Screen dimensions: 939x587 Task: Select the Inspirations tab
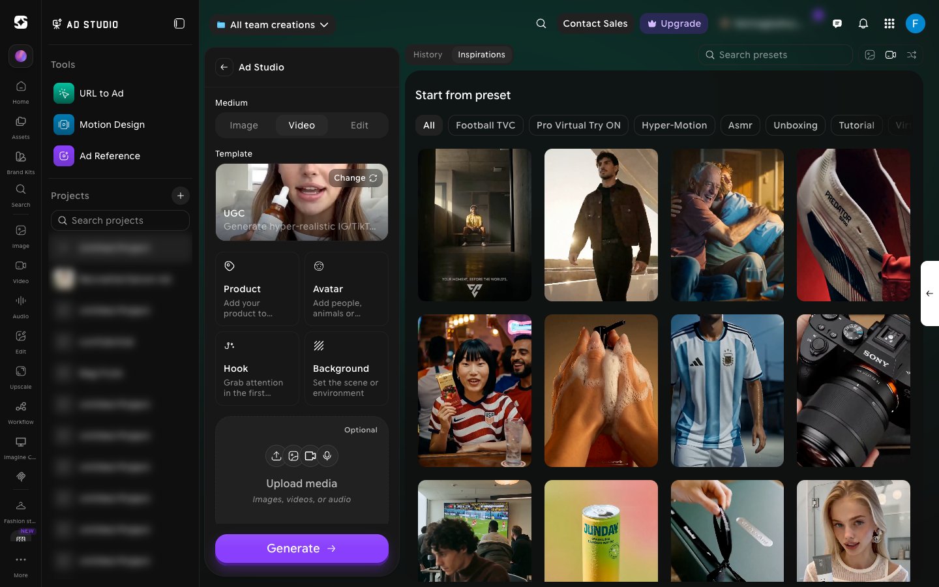tap(481, 55)
